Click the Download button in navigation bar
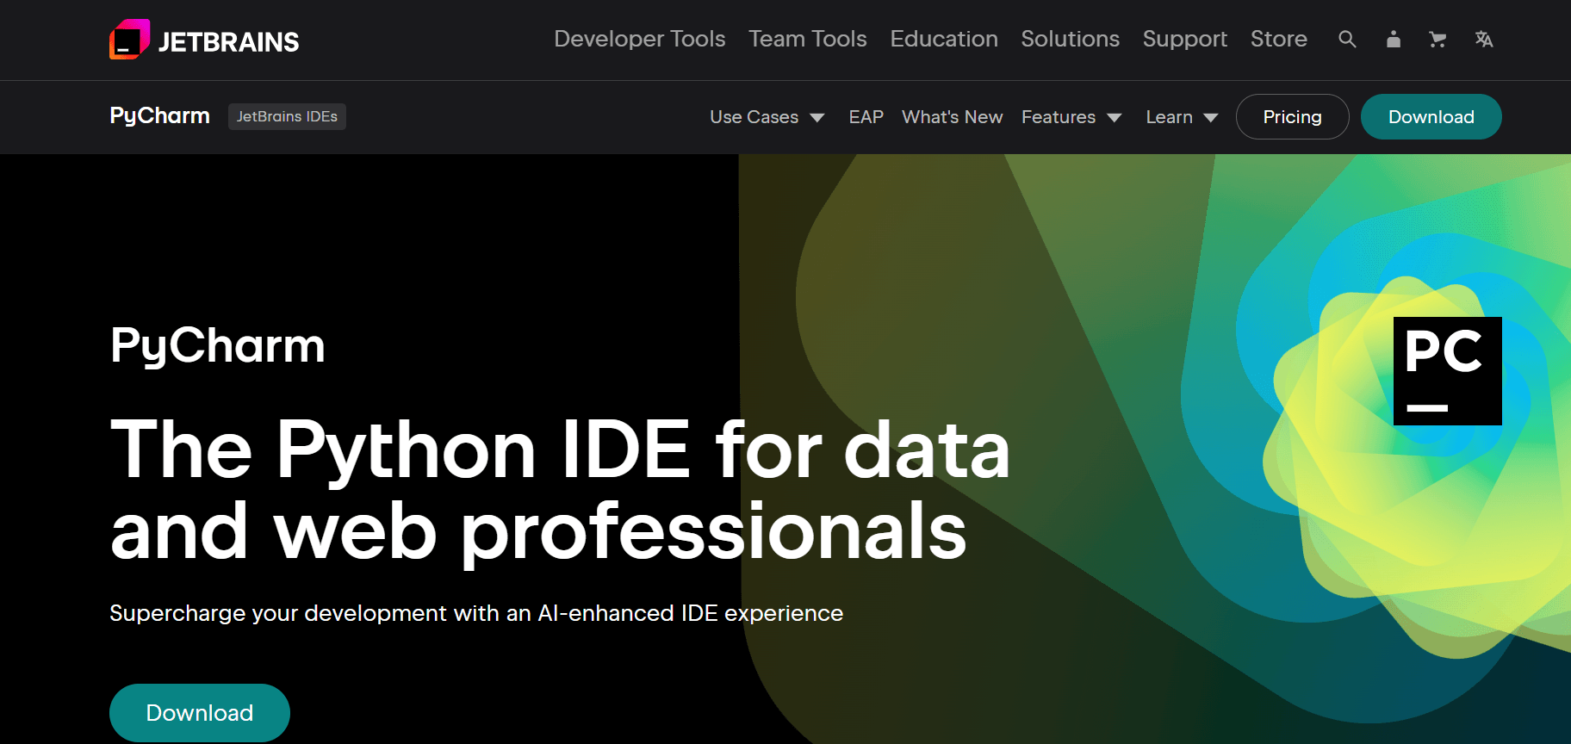1571x744 pixels. (x=1431, y=117)
